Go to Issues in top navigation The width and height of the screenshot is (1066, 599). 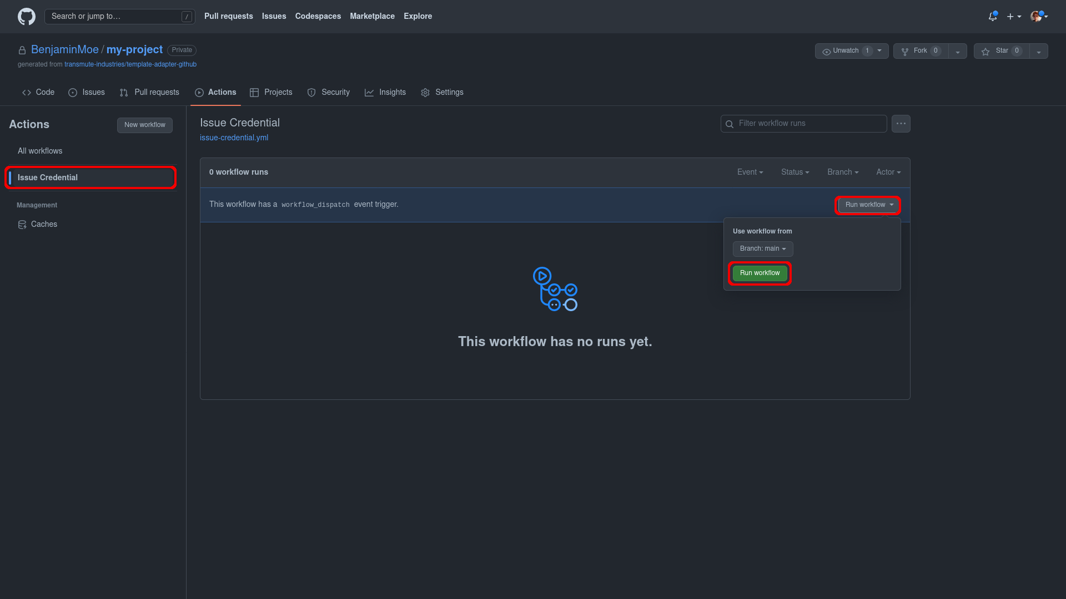274,17
